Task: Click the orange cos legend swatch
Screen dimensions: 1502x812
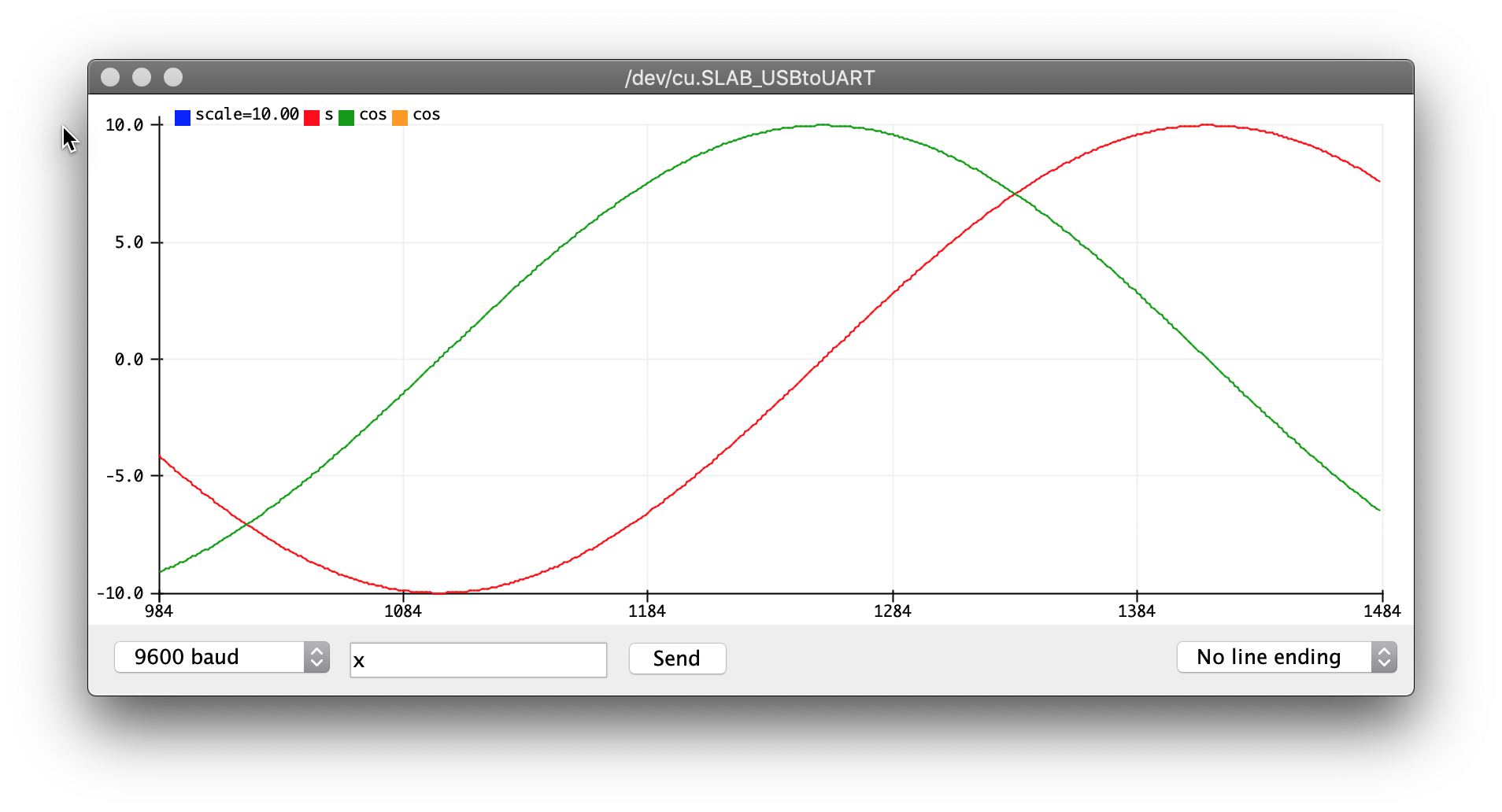Action: click(400, 117)
